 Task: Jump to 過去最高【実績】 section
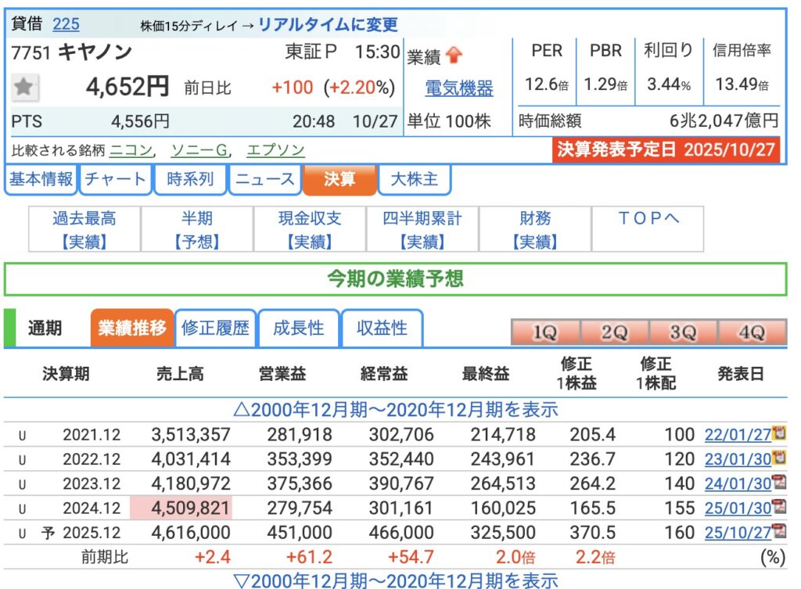tap(84, 230)
